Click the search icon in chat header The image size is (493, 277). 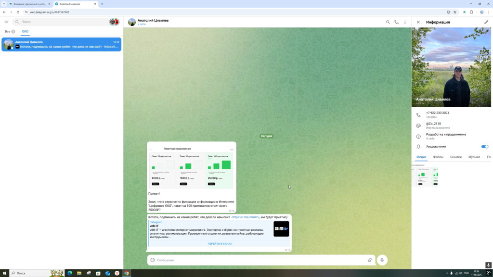[388, 22]
